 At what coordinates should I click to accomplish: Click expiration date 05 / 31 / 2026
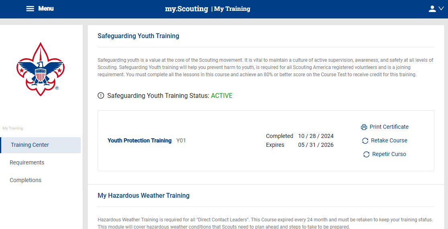[316, 145]
